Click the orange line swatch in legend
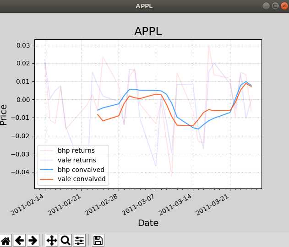 click(x=47, y=179)
